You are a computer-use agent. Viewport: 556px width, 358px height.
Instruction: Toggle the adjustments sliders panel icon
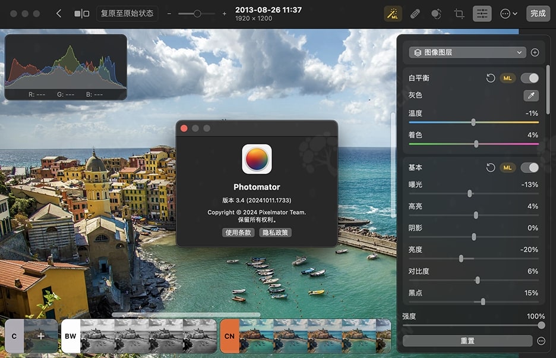482,14
